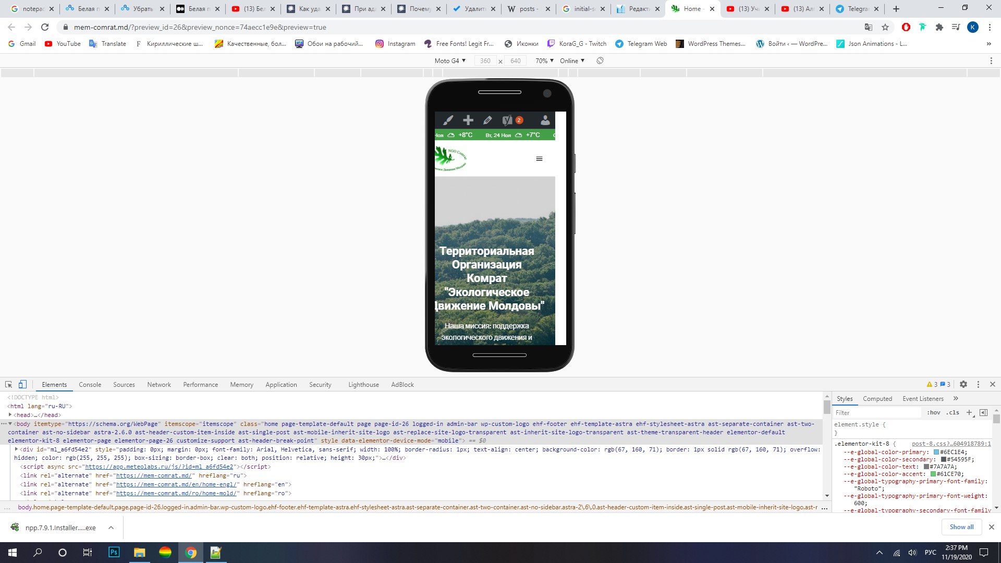Open the Chrome main three-dot menu
The height and width of the screenshot is (563, 1001).
point(990,27)
